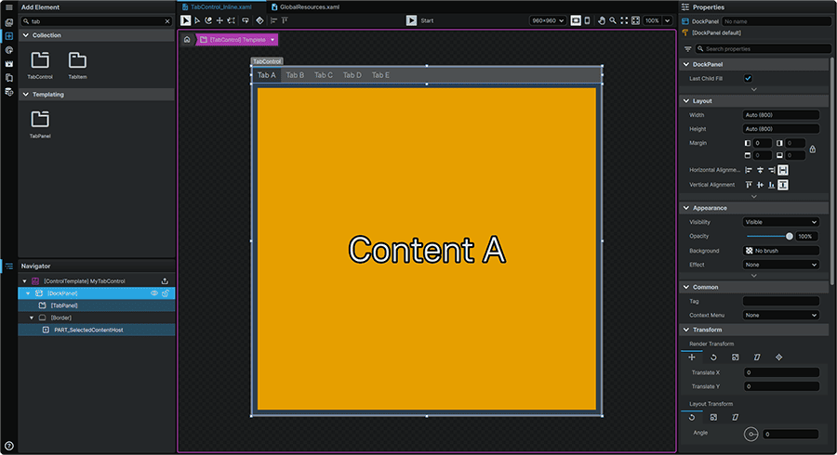This screenshot has height=455, width=837.
Task: Open the Context Menu dropdown
Action: pos(781,315)
